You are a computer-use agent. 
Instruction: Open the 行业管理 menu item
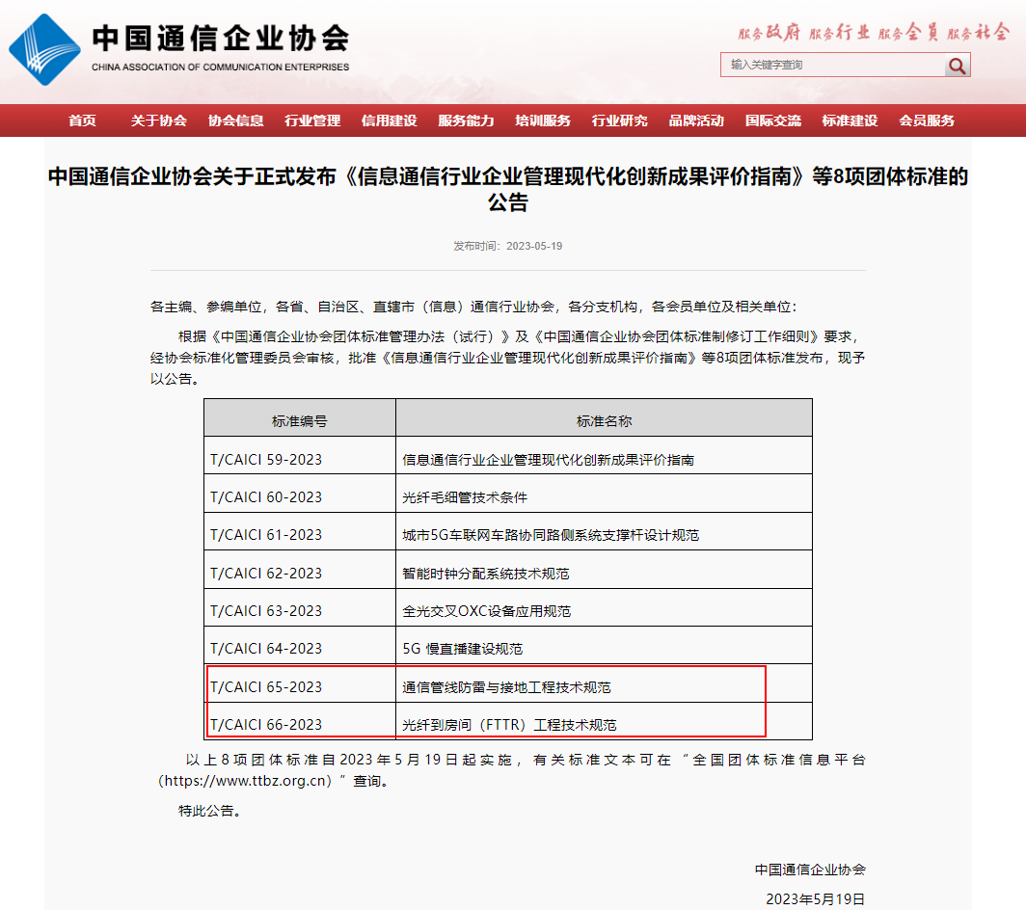[x=312, y=120]
